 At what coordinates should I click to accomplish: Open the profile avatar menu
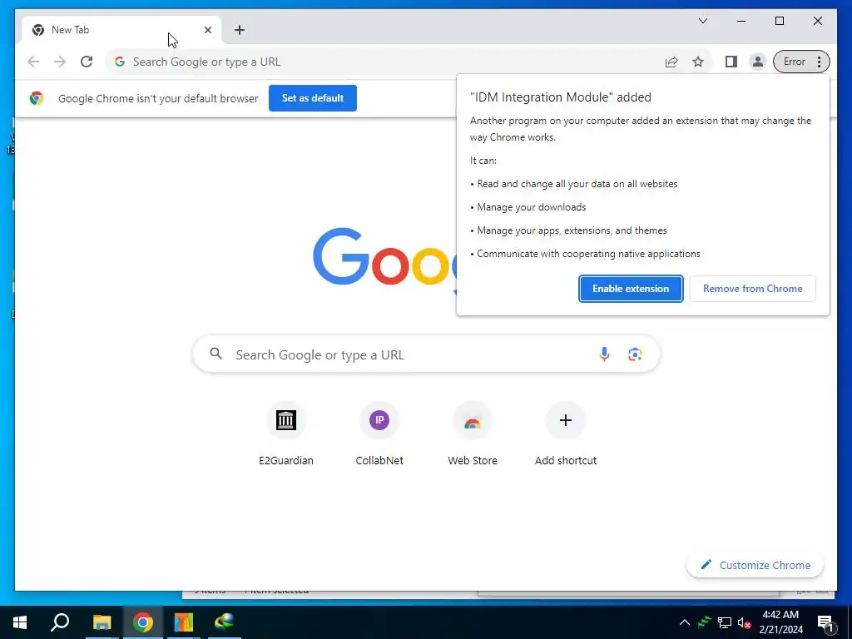click(757, 62)
